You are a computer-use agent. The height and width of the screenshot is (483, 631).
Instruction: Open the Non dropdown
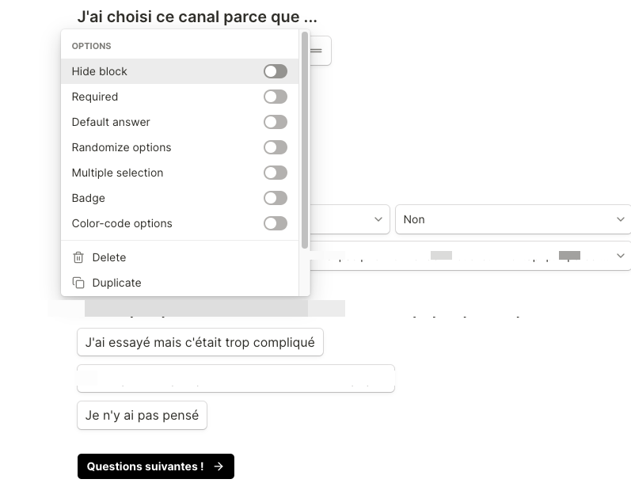tap(513, 219)
